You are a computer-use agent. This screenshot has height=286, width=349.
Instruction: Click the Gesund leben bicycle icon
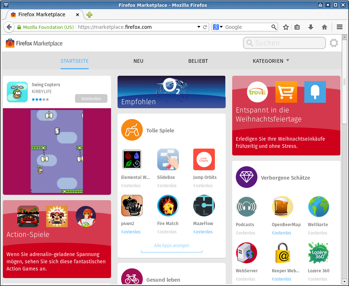pos(132,277)
